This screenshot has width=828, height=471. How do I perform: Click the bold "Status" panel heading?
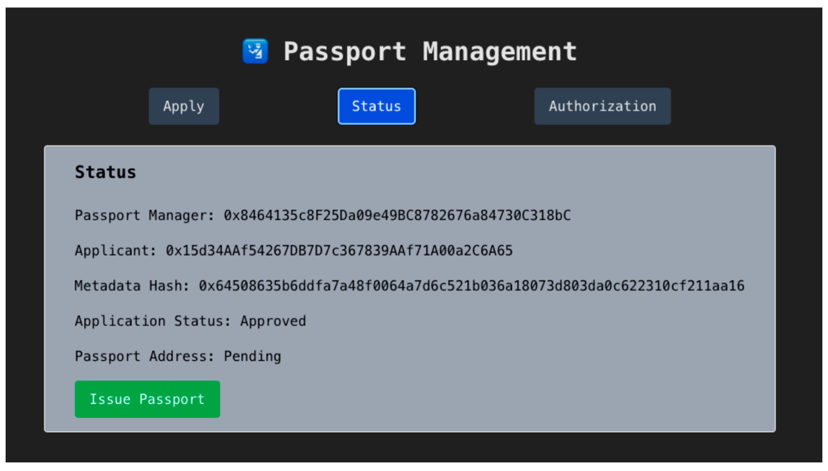click(x=105, y=172)
